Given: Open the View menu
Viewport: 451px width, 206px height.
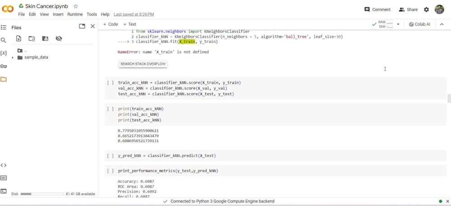Looking at the screenshot, I should tap(44, 14).
